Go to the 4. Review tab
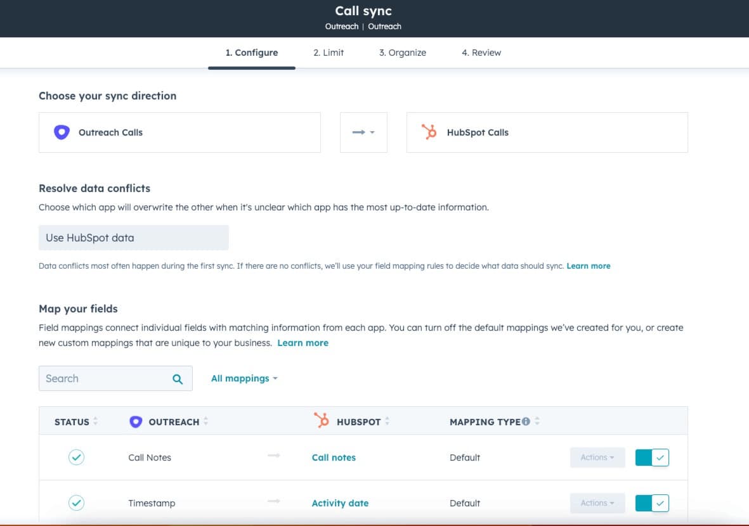 (x=481, y=53)
